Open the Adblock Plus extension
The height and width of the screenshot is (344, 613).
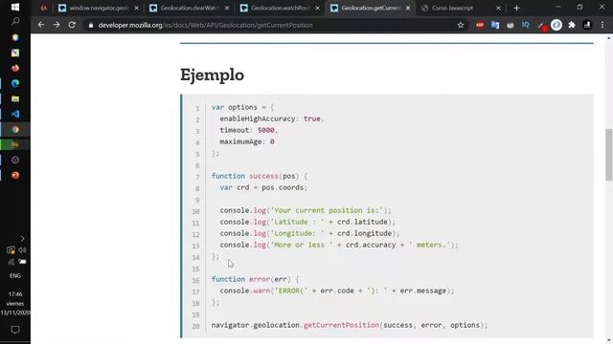[x=480, y=25]
